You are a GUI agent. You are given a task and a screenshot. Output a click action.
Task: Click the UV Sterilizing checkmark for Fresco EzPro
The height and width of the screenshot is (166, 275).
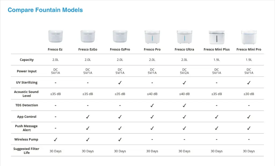120,82
